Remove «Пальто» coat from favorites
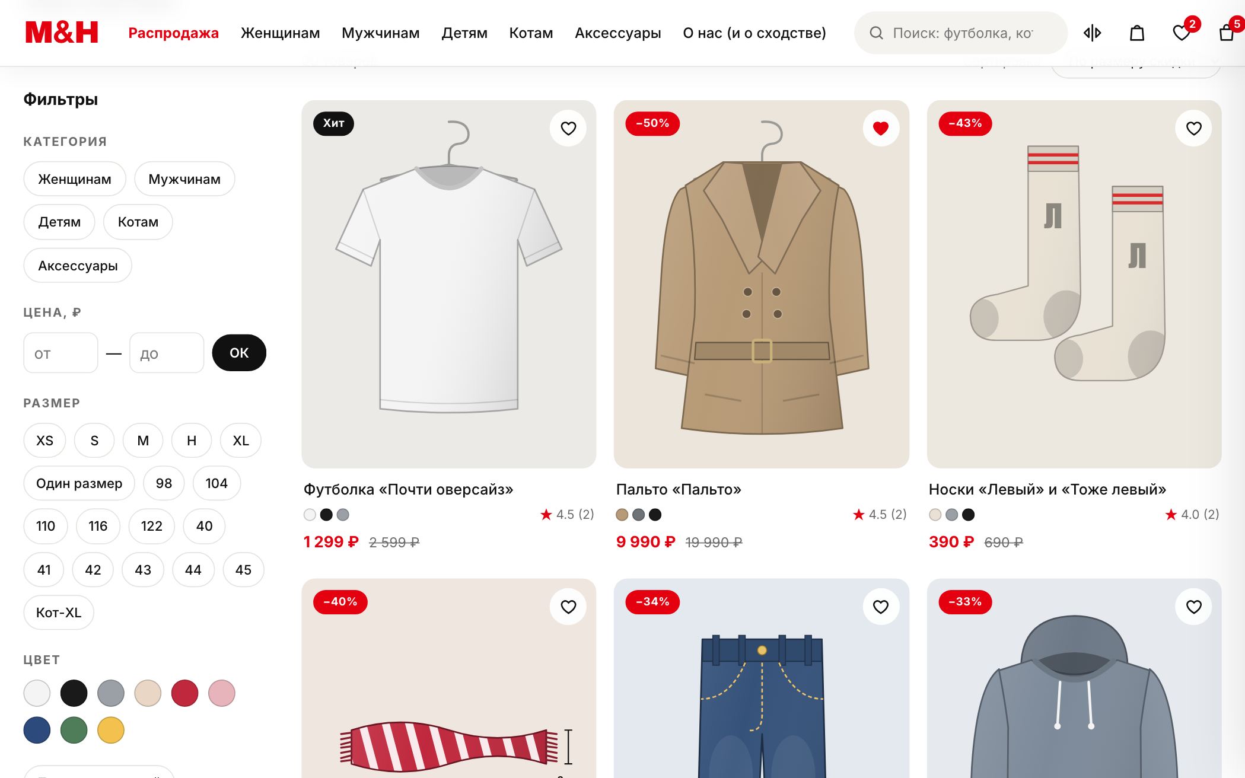The height and width of the screenshot is (778, 1245). (x=881, y=128)
